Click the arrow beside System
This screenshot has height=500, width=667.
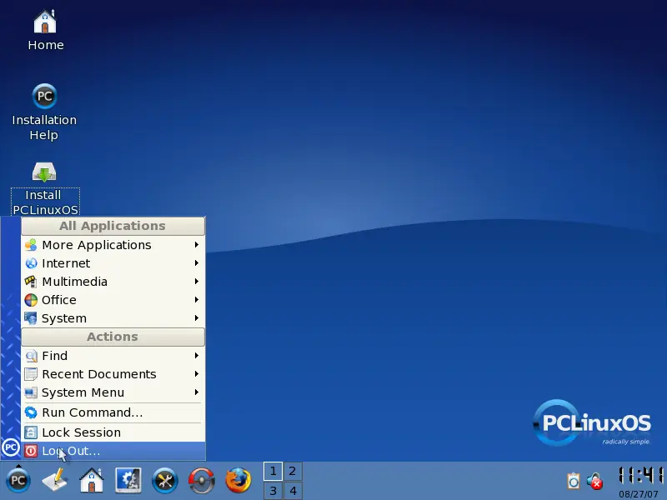pos(197,317)
